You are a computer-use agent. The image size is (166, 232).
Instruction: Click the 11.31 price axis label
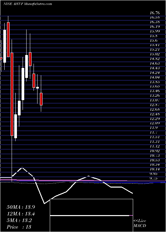coord(155,142)
